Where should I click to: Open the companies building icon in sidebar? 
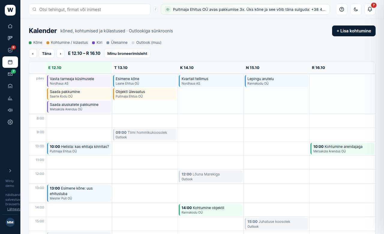pyautogui.click(x=10, y=86)
